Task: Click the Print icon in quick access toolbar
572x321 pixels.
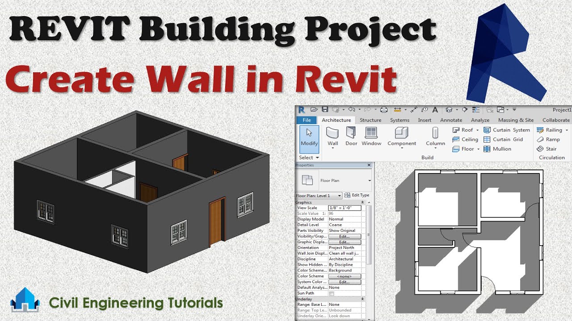Action: tap(384, 110)
